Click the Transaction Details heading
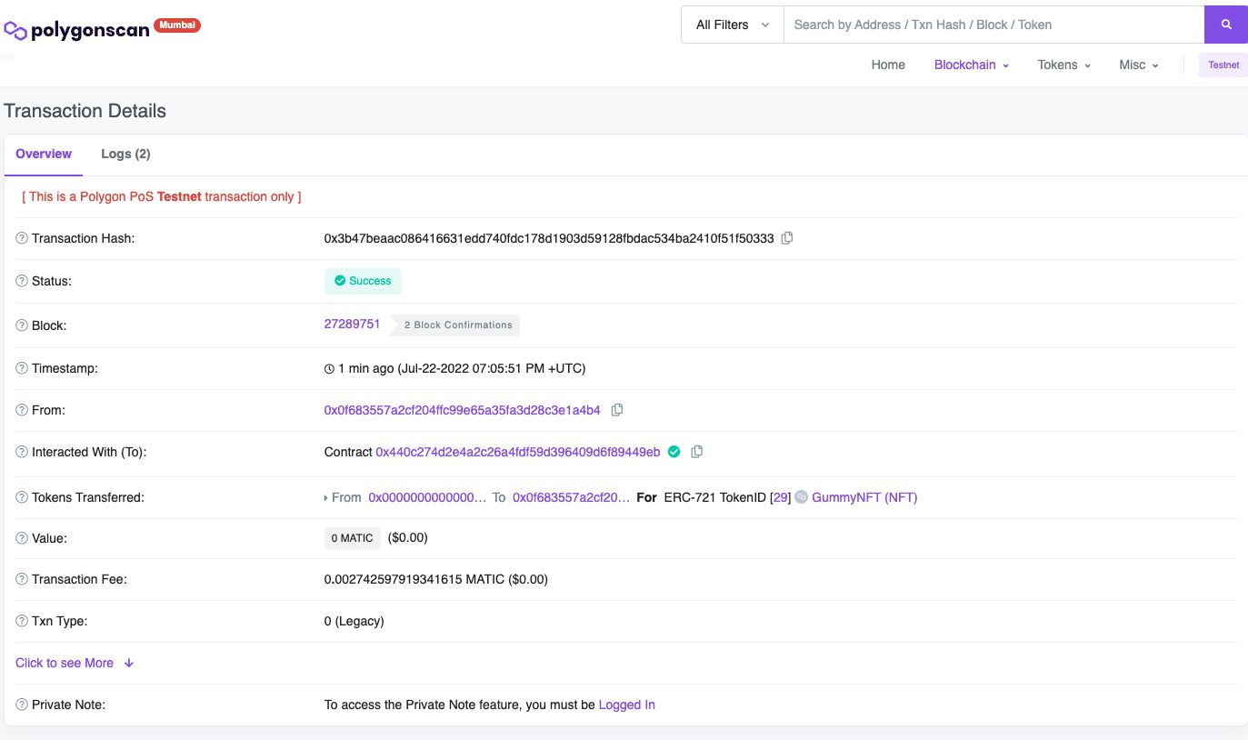 click(x=85, y=111)
